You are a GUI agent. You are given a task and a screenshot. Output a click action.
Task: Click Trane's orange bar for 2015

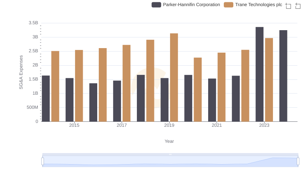tap(79, 86)
